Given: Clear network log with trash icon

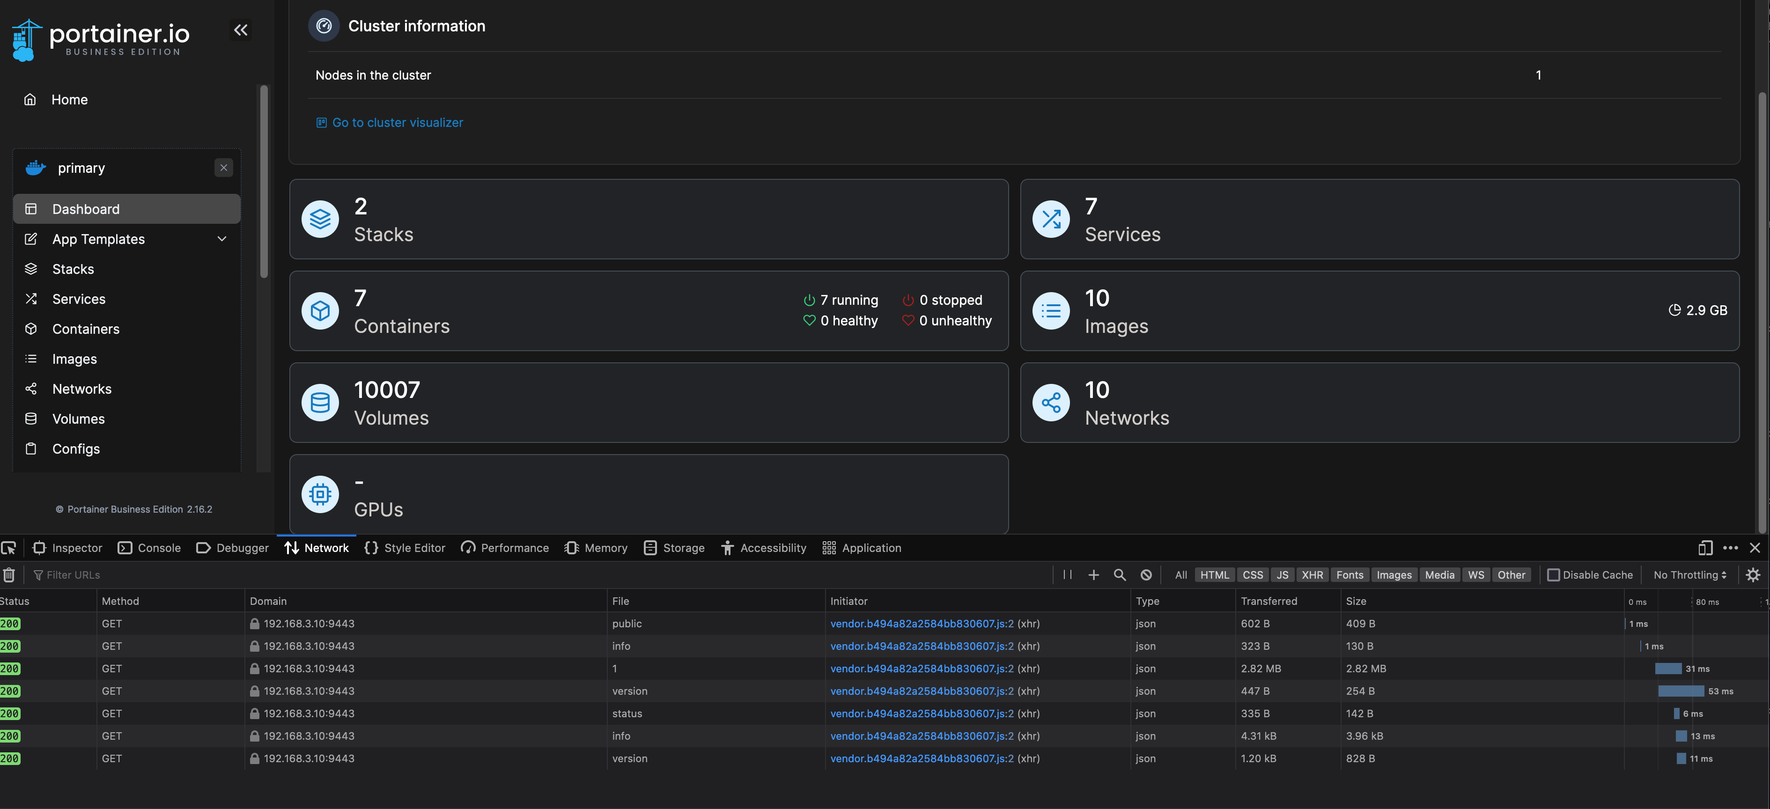Looking at the screenshot, I should click(9, 575).
